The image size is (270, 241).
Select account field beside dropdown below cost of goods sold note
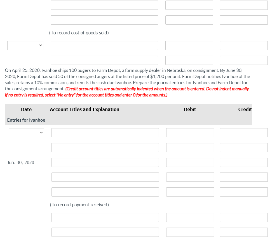pos(104,45)
